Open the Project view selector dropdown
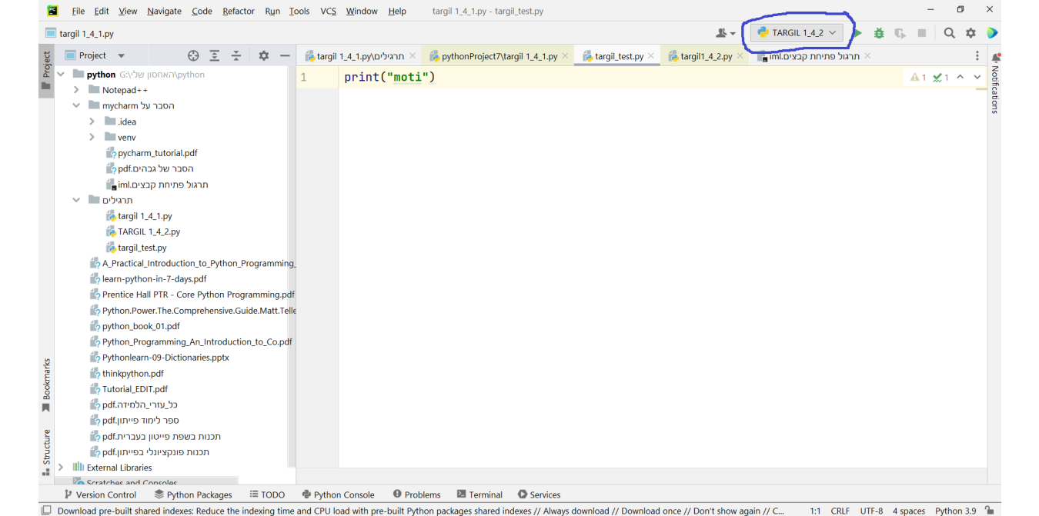The width and height of the screenshot is (1039, 516). coord(95,55)
